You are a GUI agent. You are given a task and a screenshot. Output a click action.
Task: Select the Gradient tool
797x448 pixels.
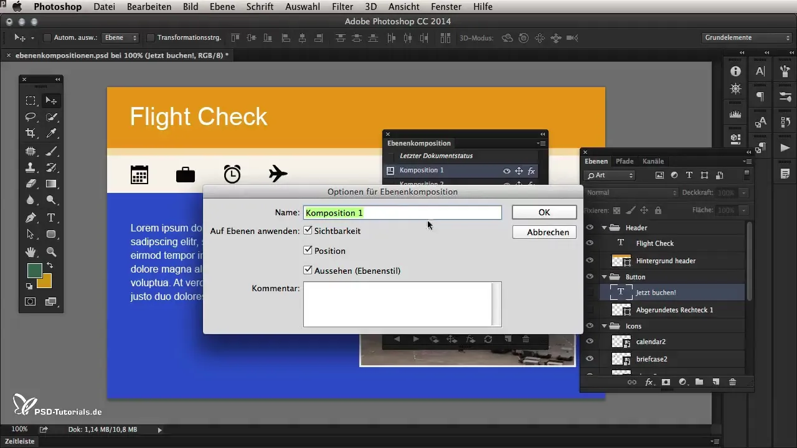pyautogui.click(x=51, y=184)
